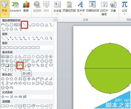Select the can cylinder shape in 基本形状
131x109 pixels.
click(x=51, y=61)
